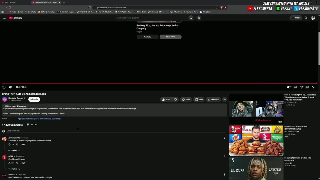
Task: Start voice search with the microphone
Action: [x=199, y=18]
